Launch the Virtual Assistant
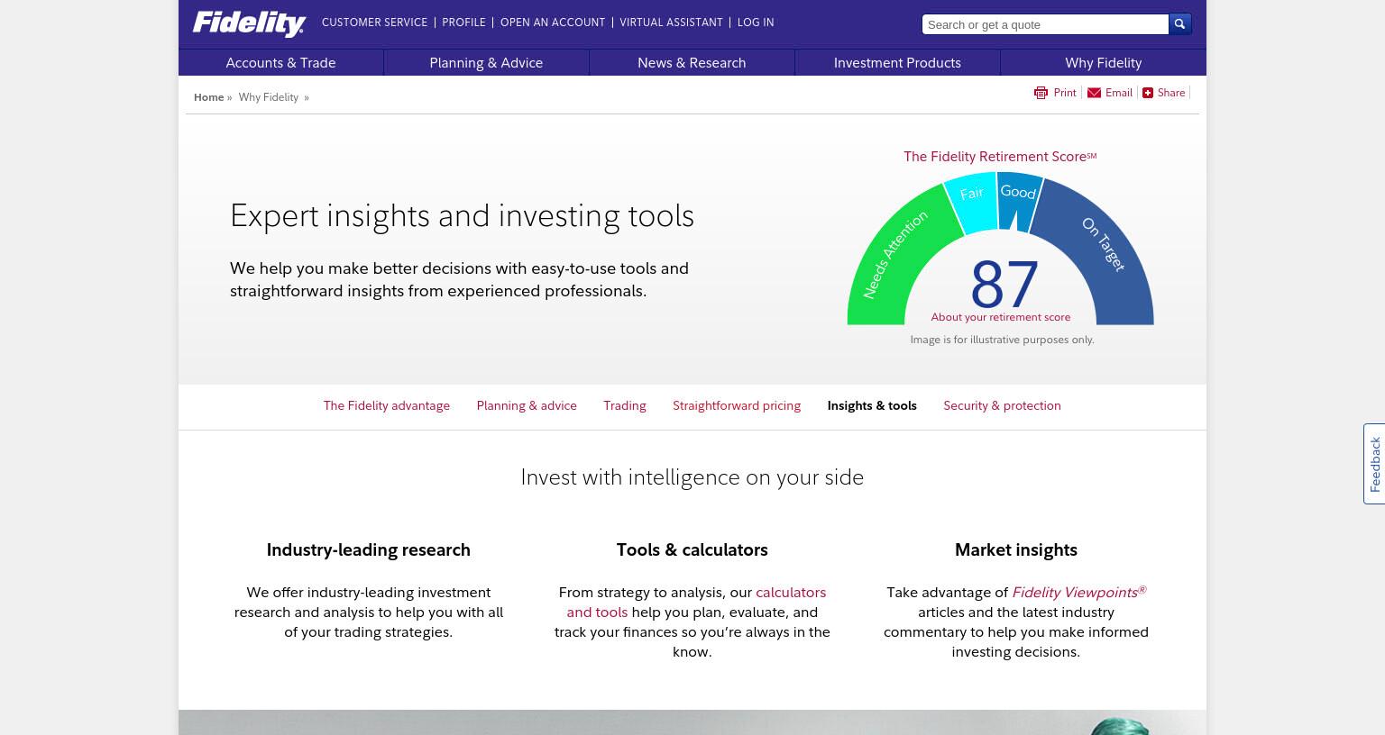 (671, 23)
